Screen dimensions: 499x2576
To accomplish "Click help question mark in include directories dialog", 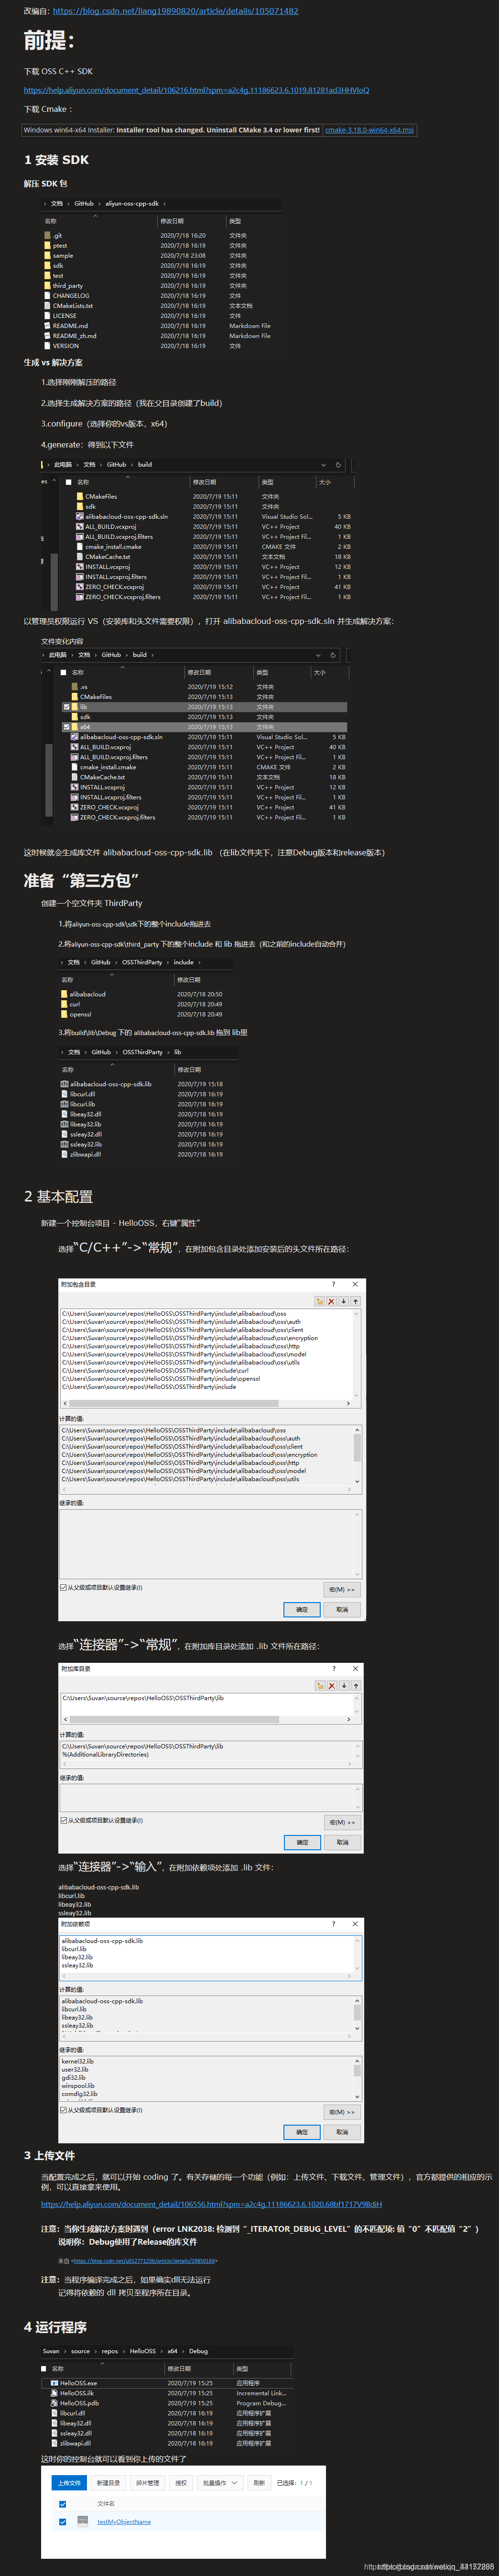I will tap(334, 1284).
